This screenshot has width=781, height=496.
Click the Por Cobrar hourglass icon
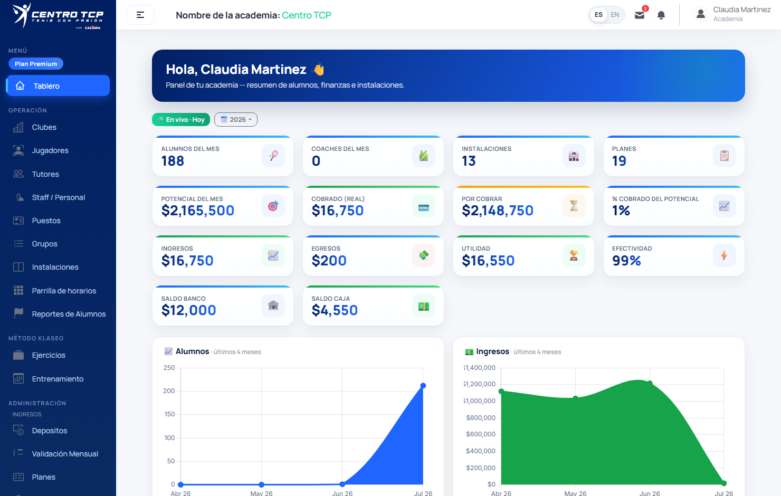574,206
